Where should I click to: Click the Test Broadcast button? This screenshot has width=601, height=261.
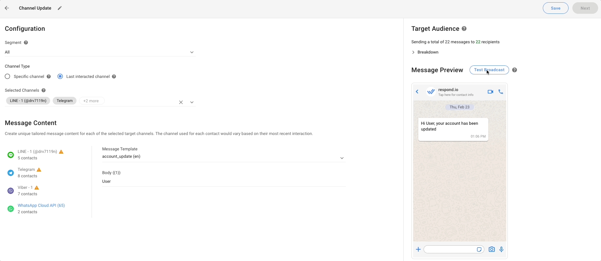click(489, 70)
